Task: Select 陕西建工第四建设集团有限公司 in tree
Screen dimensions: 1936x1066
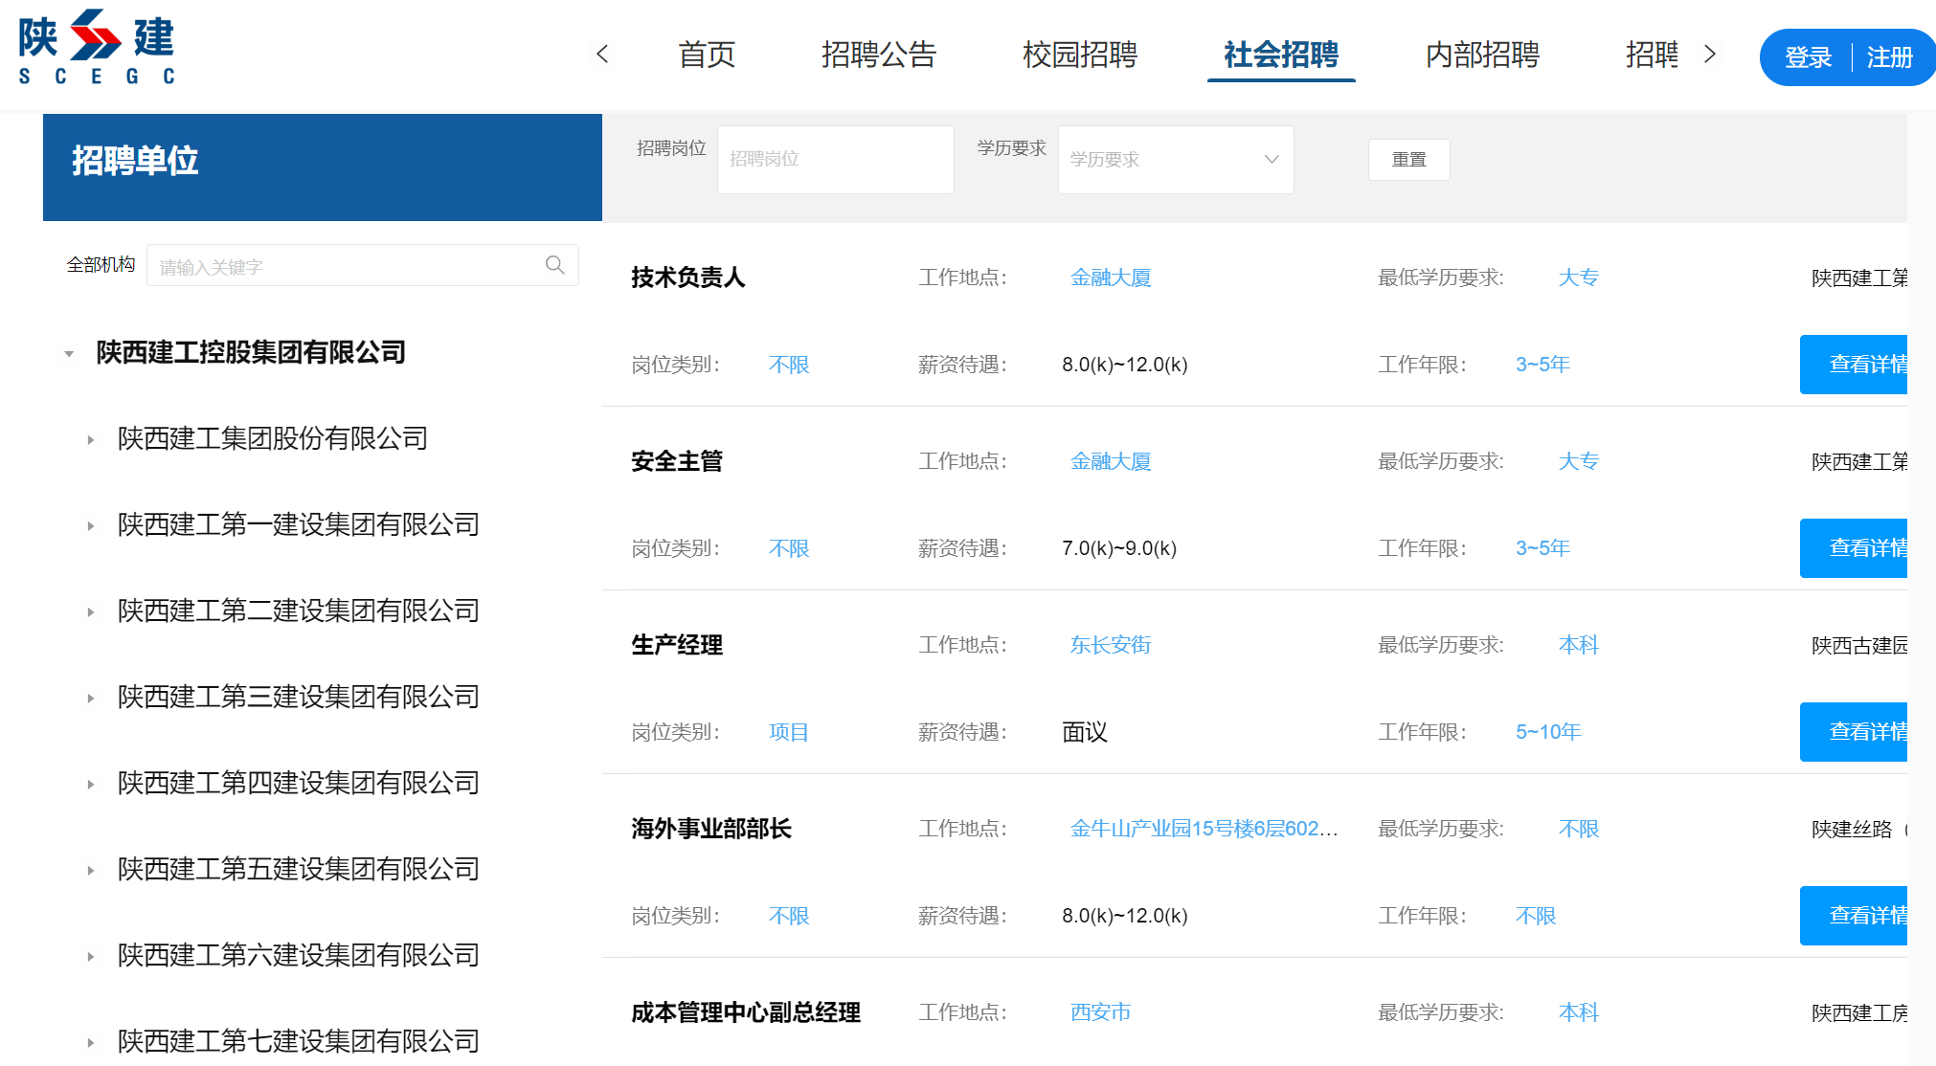Action: coord(299,783)
